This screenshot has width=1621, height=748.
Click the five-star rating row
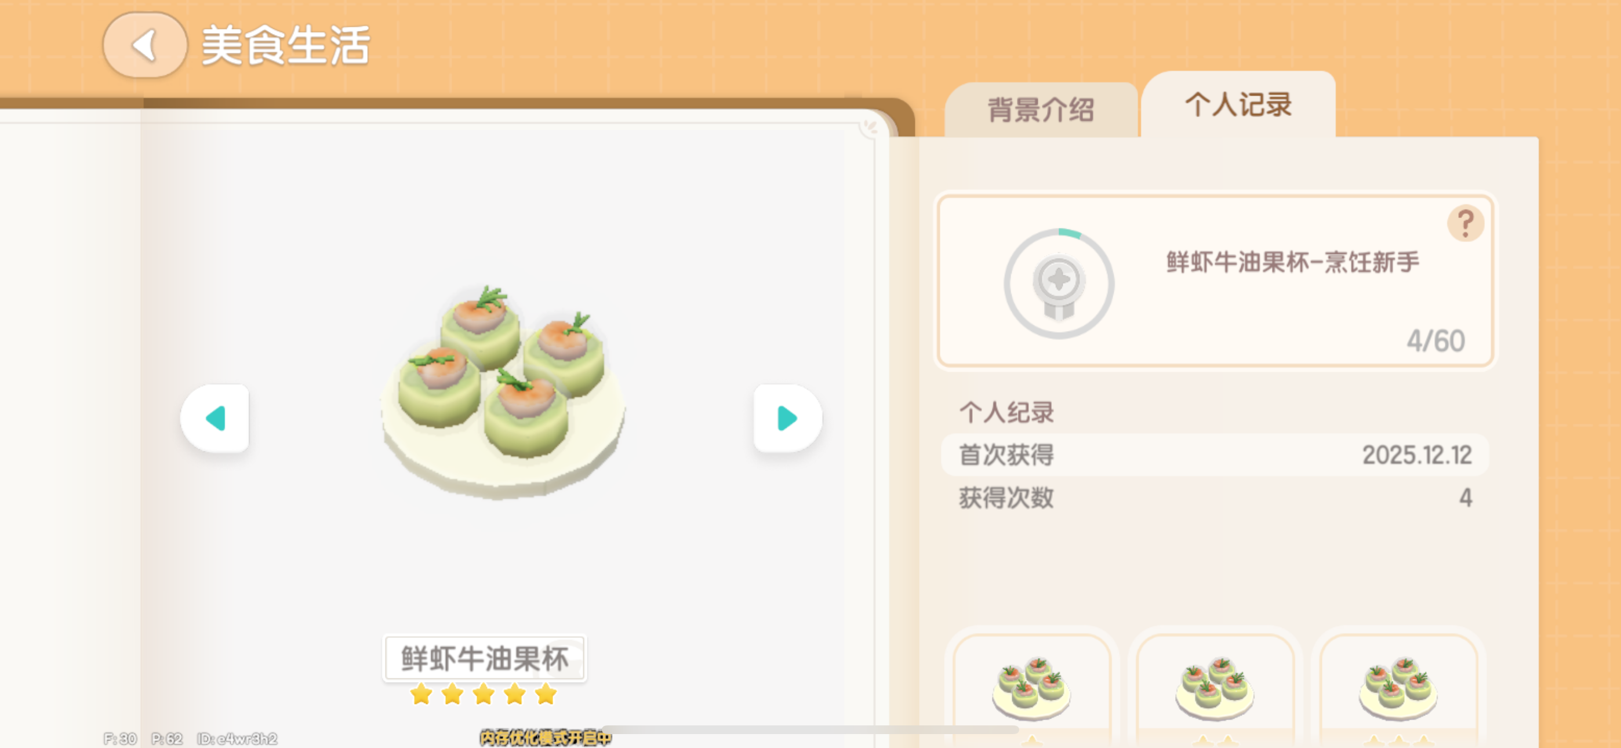pos(484,695)
